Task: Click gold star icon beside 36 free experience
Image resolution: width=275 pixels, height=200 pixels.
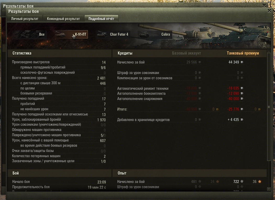Action: (260, 181)
